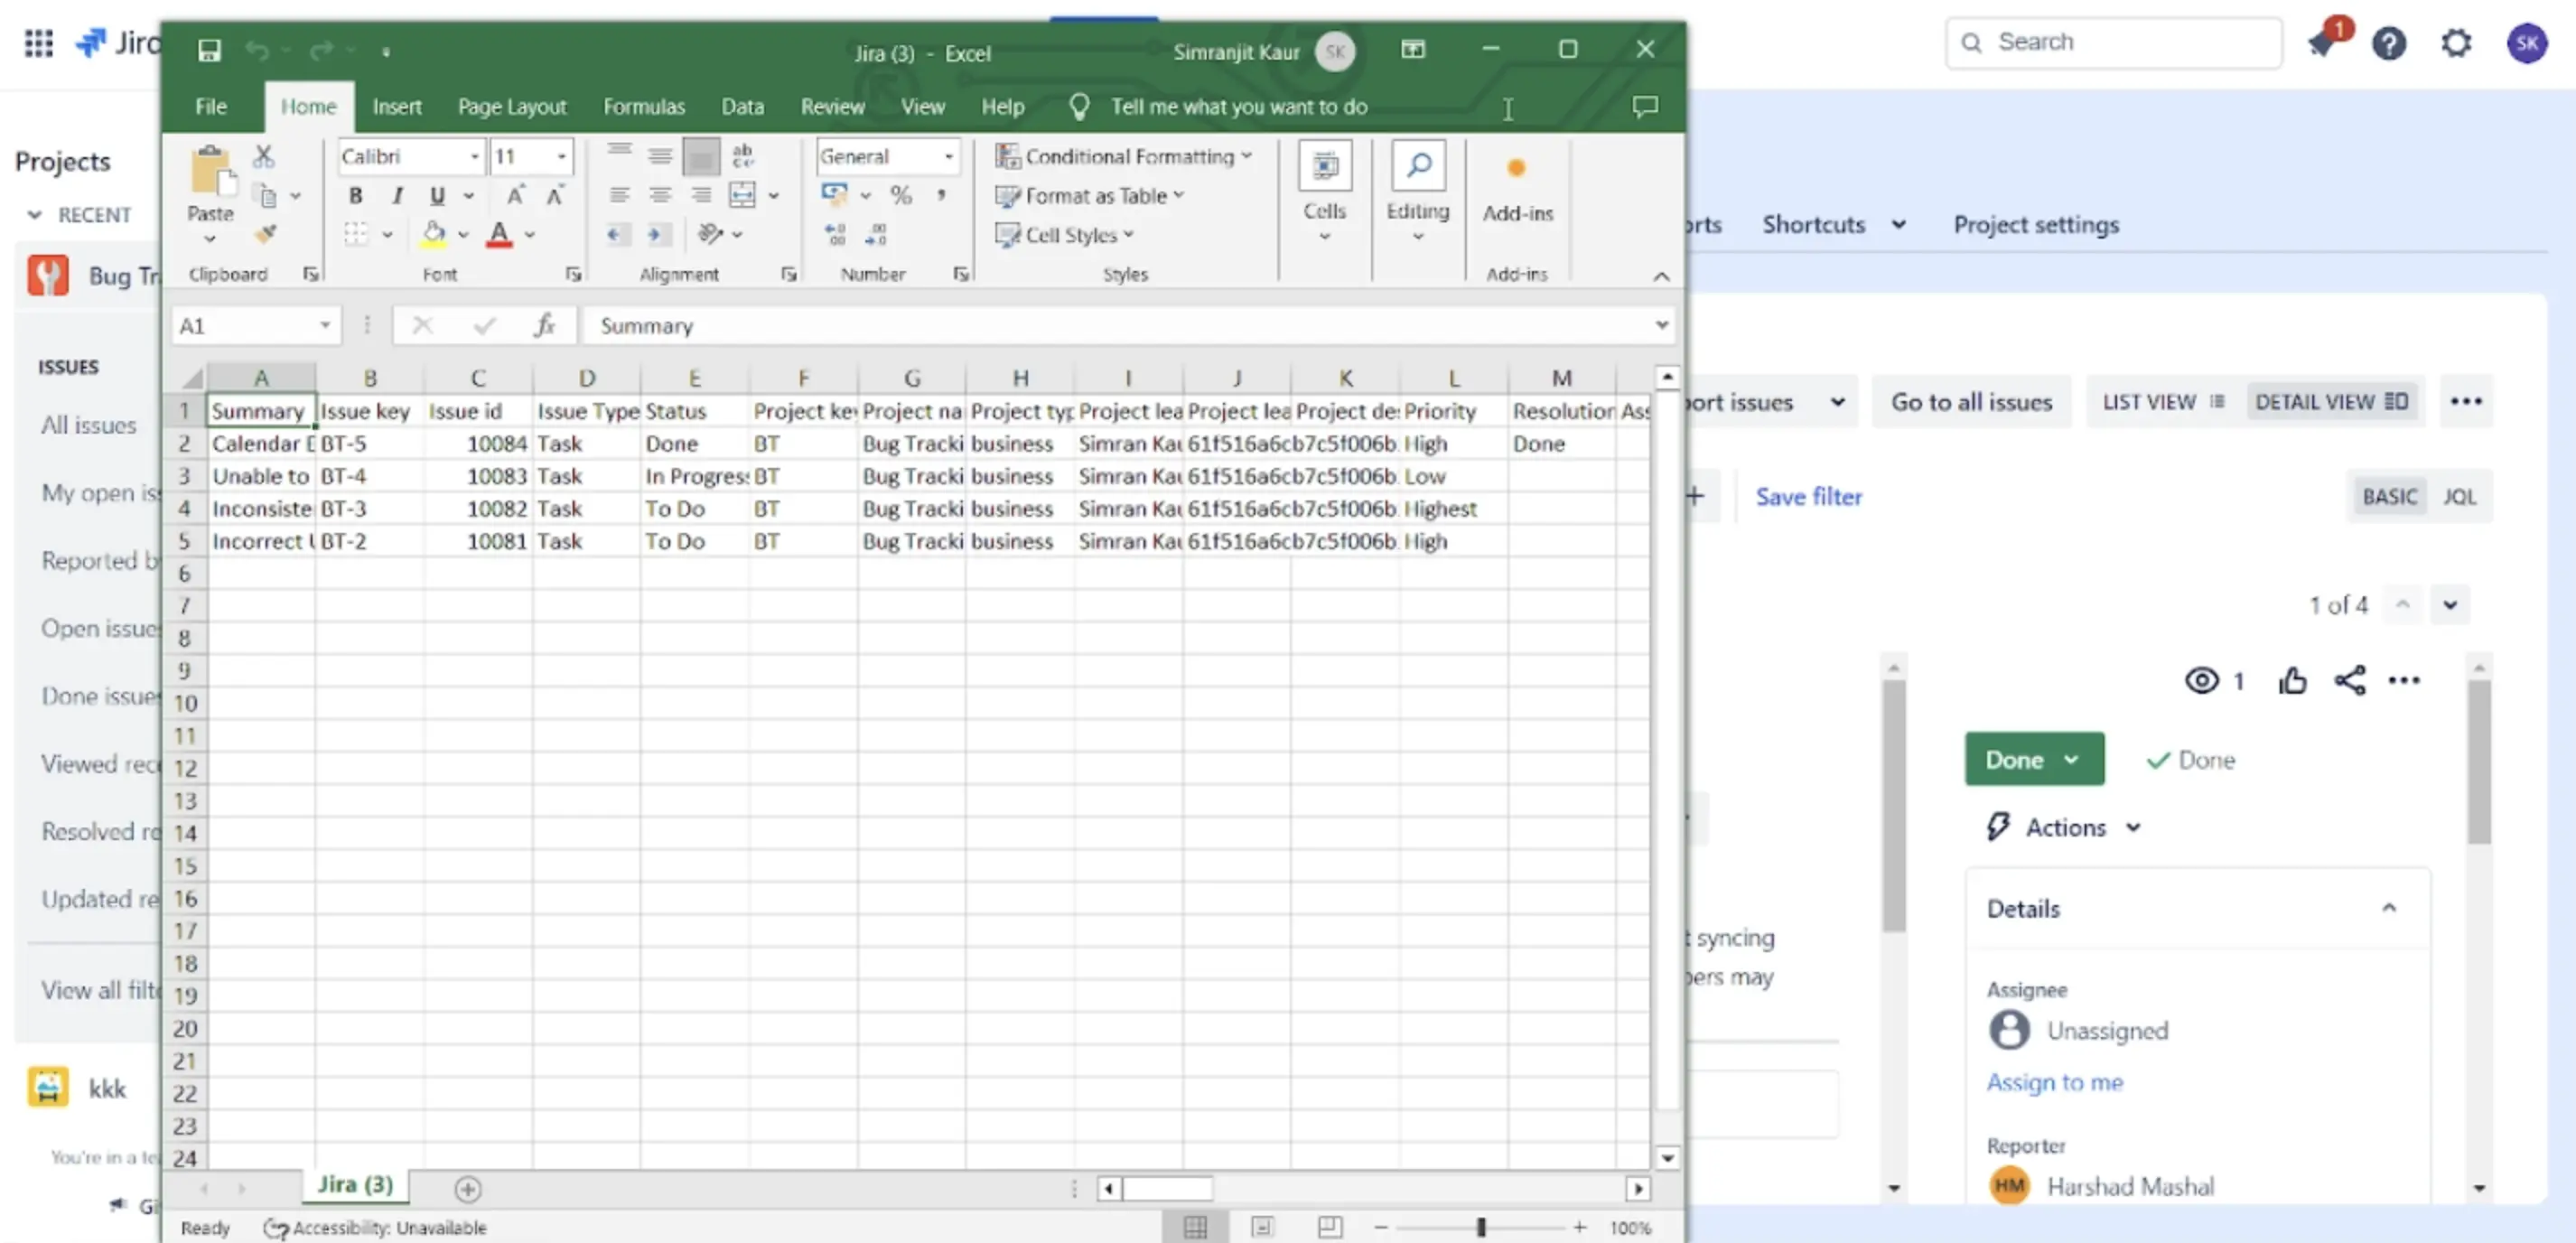
Task: Open the General number format dropdown
Action: click(x=948, y=156)
